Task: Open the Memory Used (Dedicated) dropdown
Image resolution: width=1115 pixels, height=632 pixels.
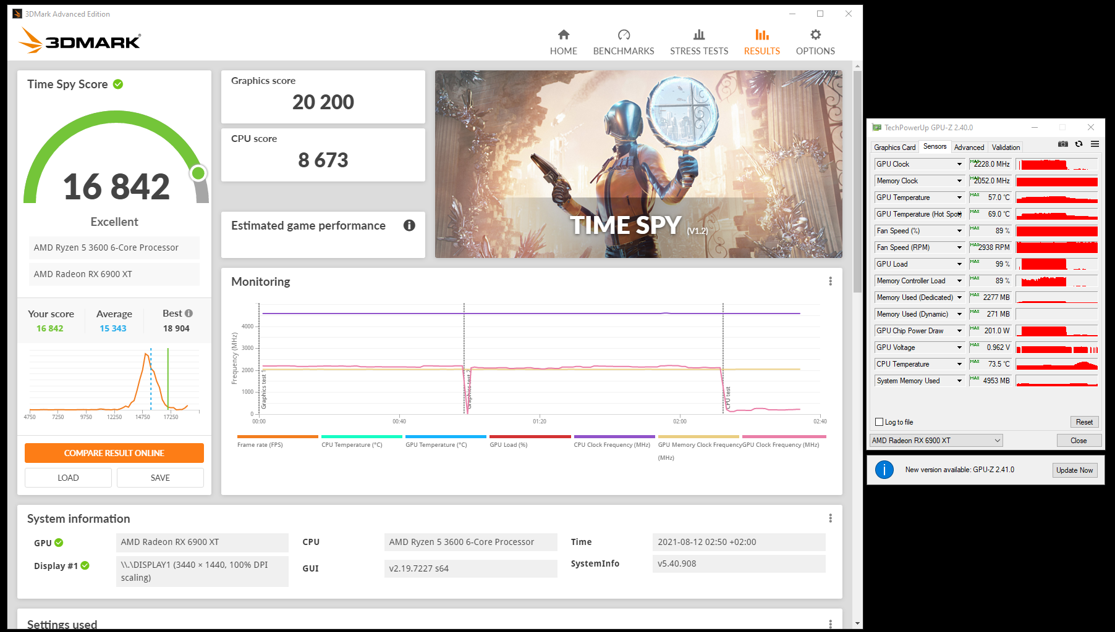Action: 959,297
